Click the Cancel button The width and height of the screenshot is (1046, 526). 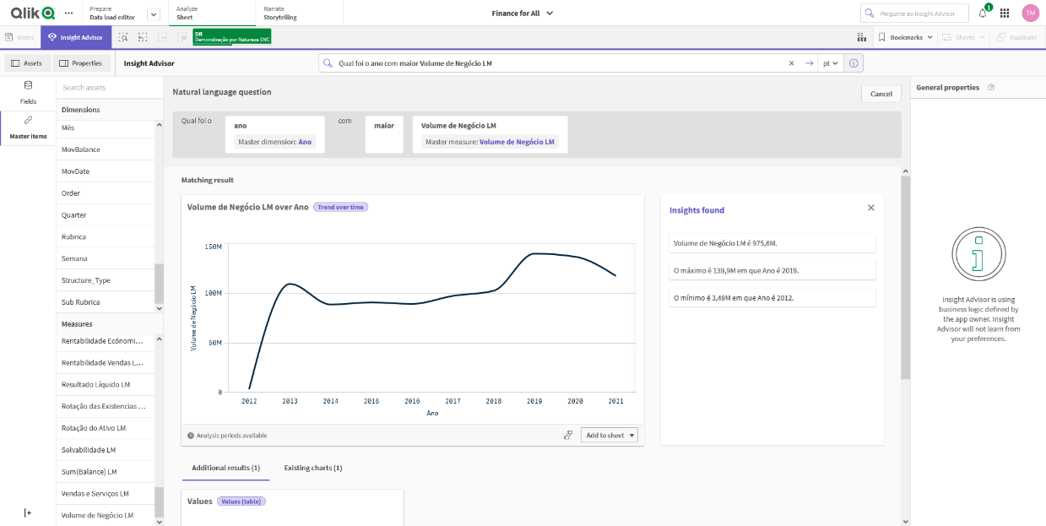[881, 93]
